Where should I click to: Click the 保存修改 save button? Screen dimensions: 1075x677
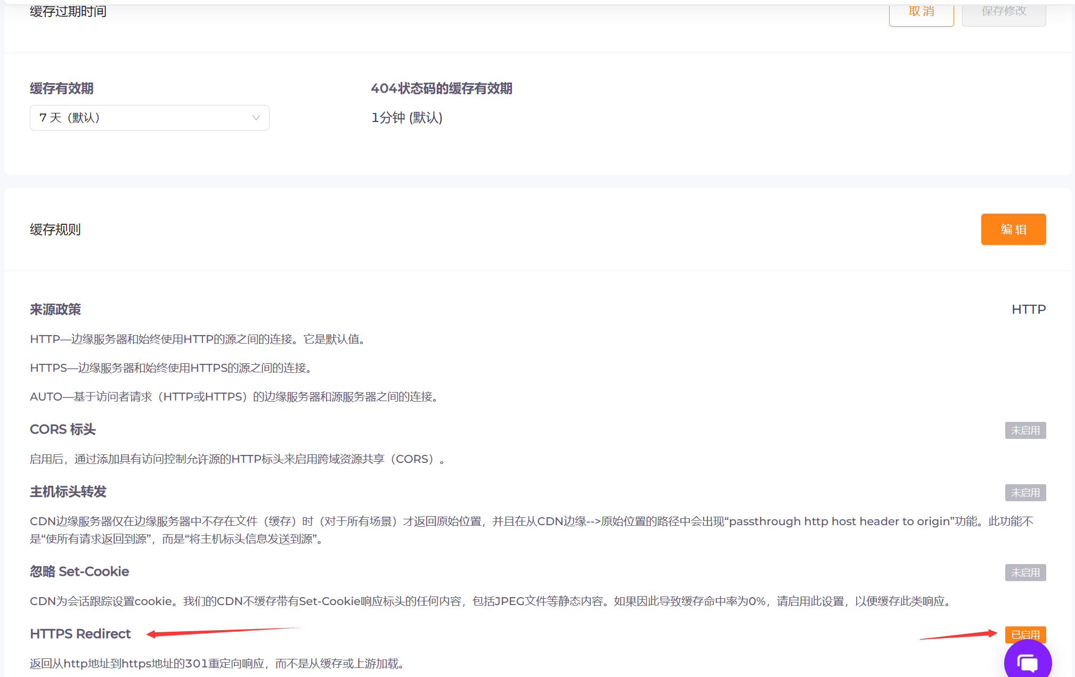[1004, 11]
